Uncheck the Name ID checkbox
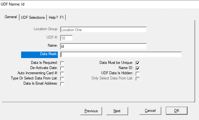The height and width of the screenshot is (120, 199). (x=138, y=68)
